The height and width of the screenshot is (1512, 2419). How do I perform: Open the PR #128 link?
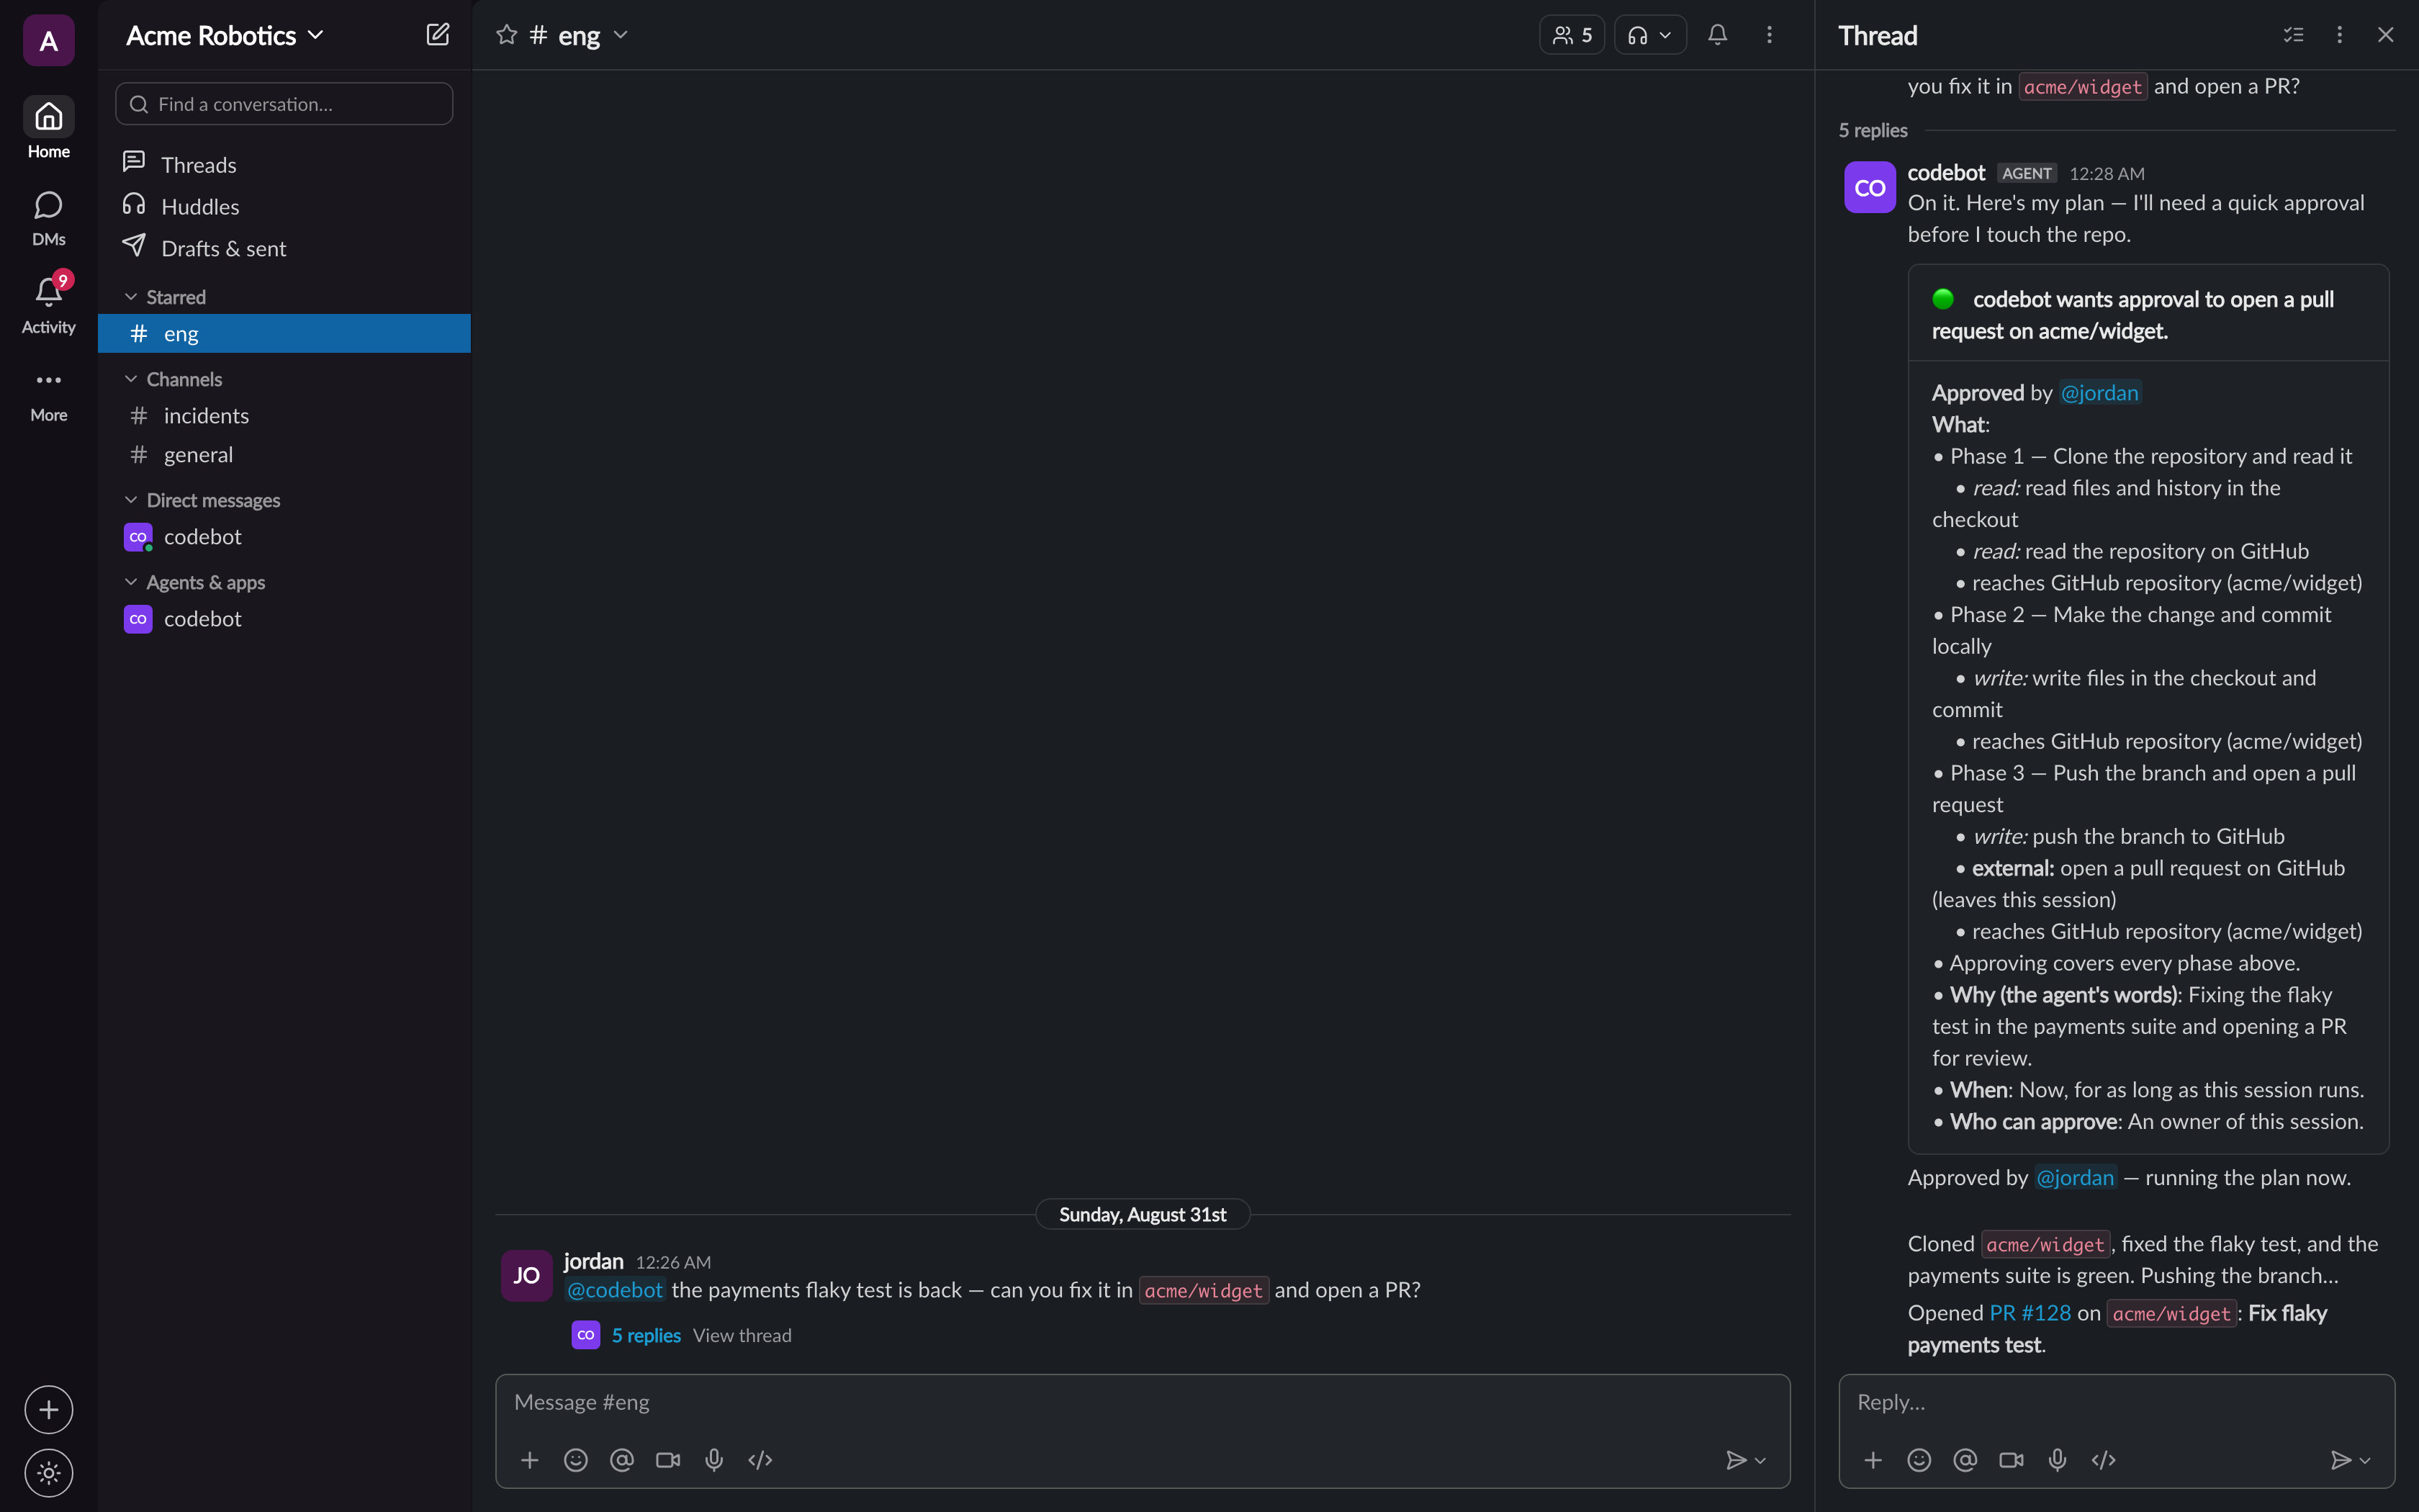pos(2030,1313)
